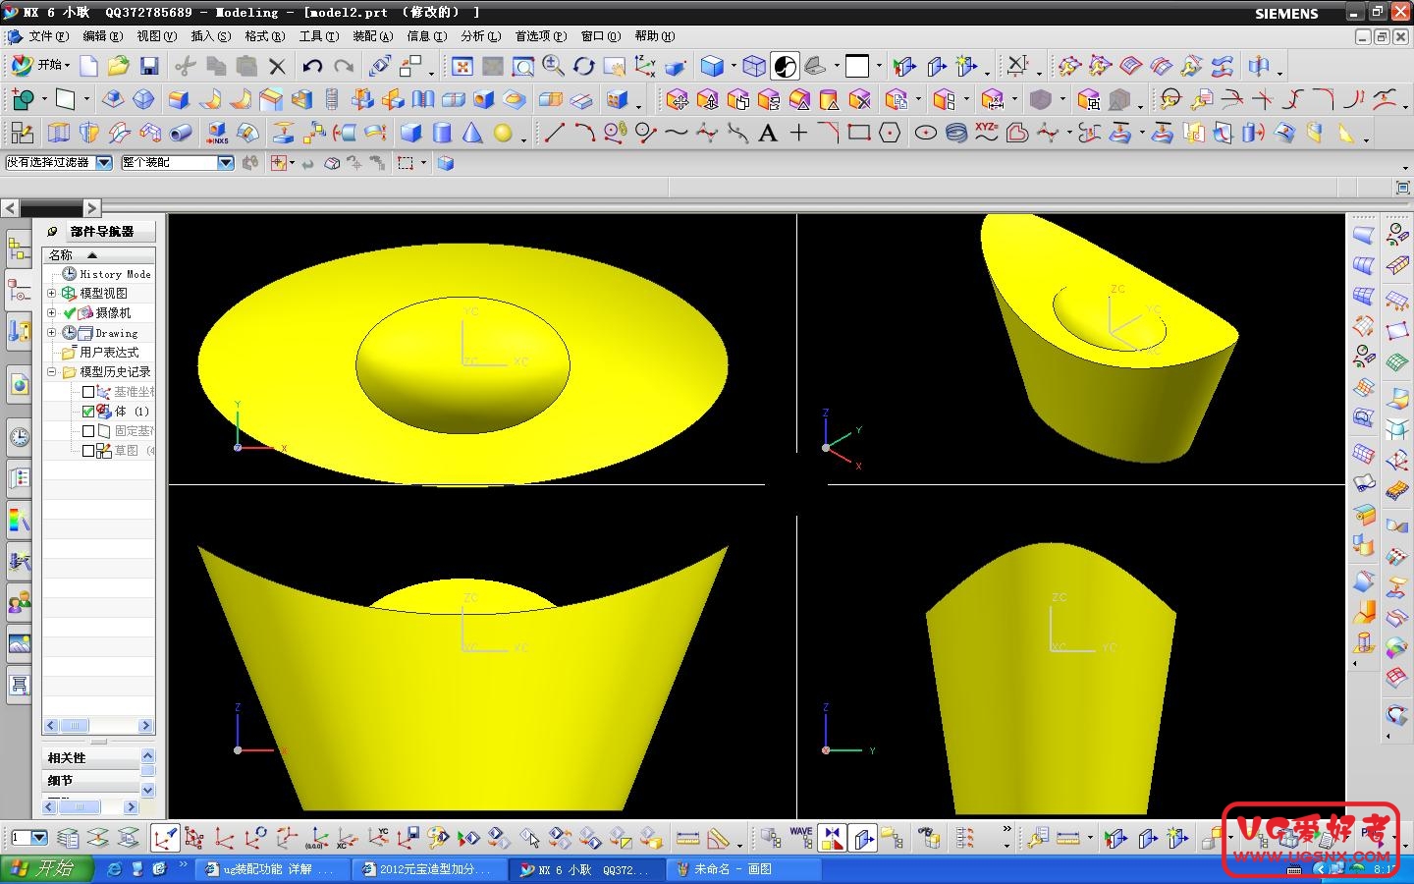Select the History Mode tree row

point(106,274)
